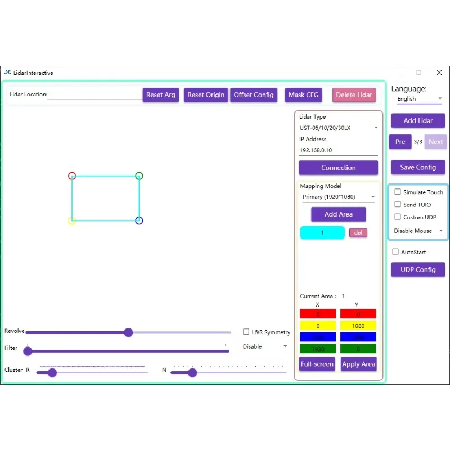Click the Revolve slider handle

coord(128,332)
